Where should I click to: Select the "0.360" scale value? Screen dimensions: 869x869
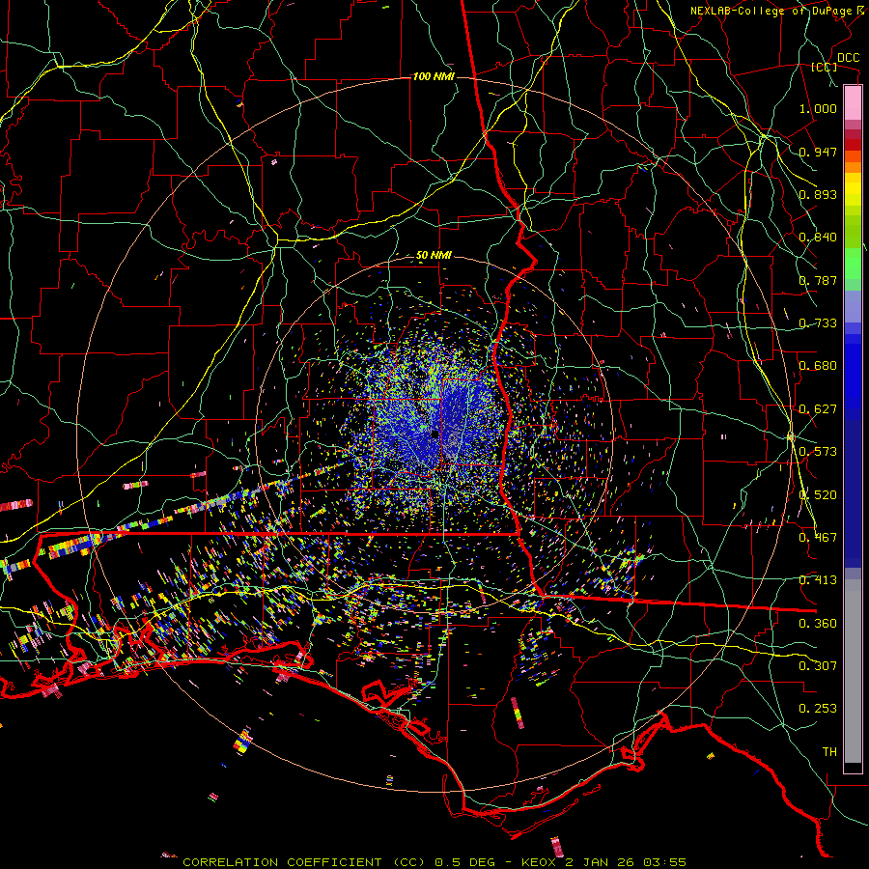pos(818,624)
